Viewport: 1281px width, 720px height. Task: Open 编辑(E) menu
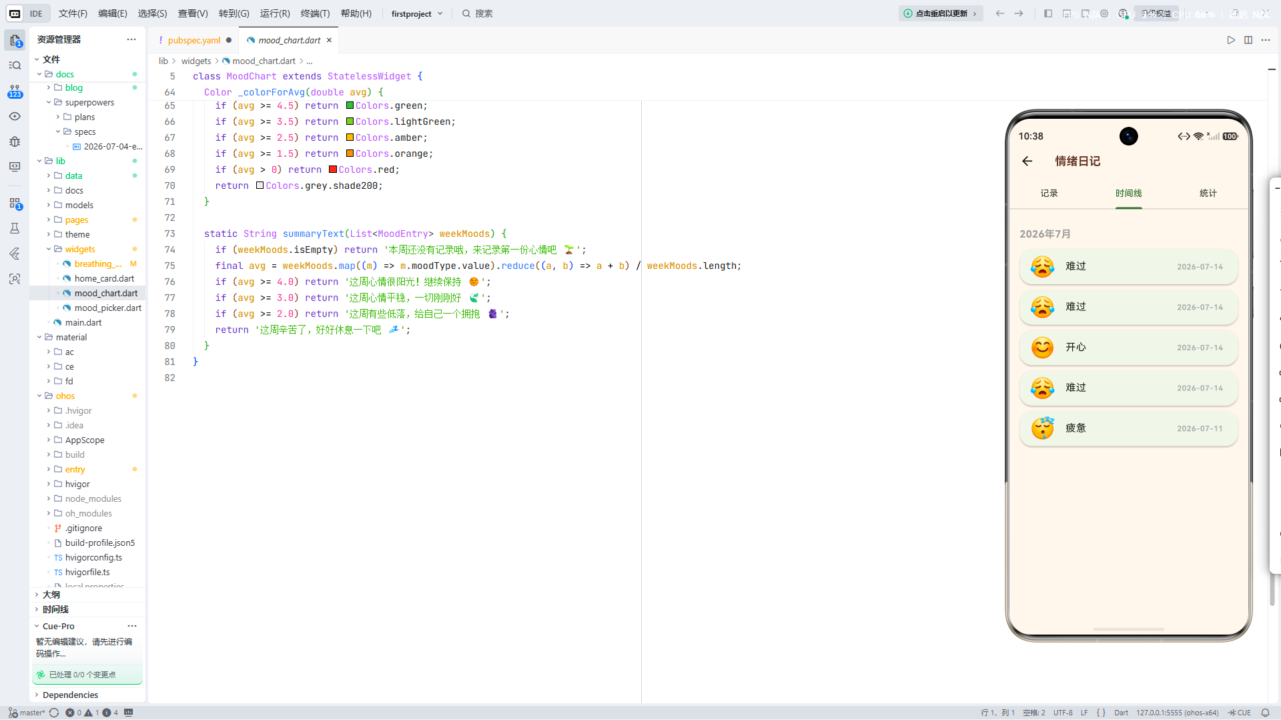pos(113,13)
